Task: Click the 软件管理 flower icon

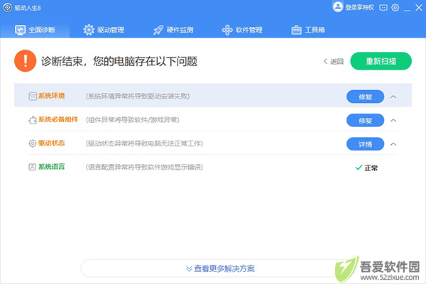Action: pos(227,30)
